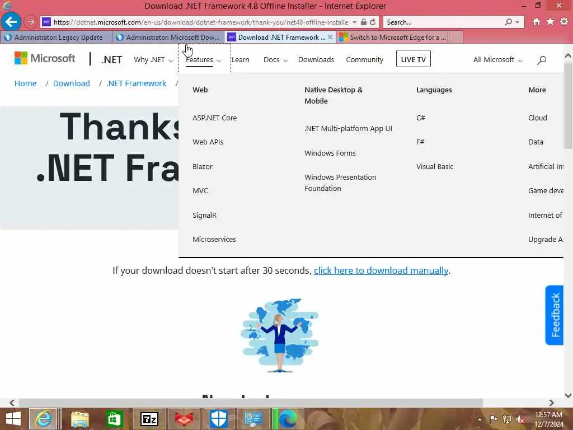Image resolution: width=573 pixels, height=430 pixels.
Task: Open Web APIs menu entry
Action: click(x=208, y=142)
